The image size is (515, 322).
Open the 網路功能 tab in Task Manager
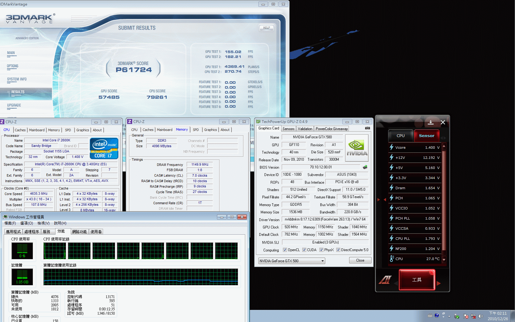point(80,232)
